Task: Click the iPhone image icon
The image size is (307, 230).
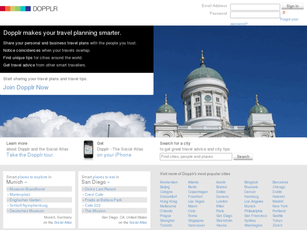Action: [x=88, y=150]
